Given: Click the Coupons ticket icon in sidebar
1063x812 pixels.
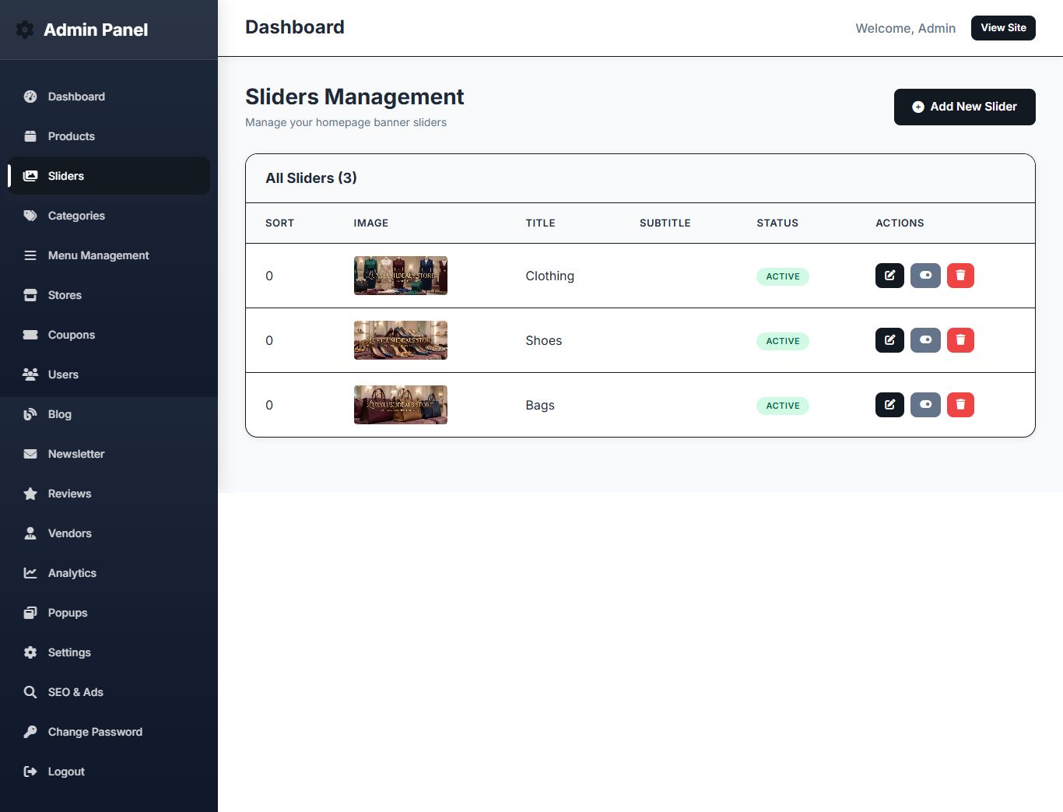Looking at the screenshot, I should tap(30, 335).
